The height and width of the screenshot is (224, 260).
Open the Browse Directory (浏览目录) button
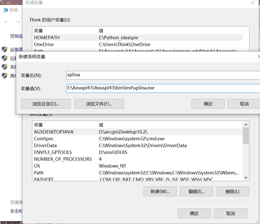click(x=46, y=104)
